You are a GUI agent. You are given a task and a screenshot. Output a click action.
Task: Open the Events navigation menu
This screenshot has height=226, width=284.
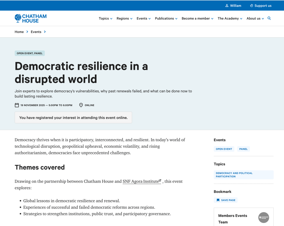click(x=143, y=19)
